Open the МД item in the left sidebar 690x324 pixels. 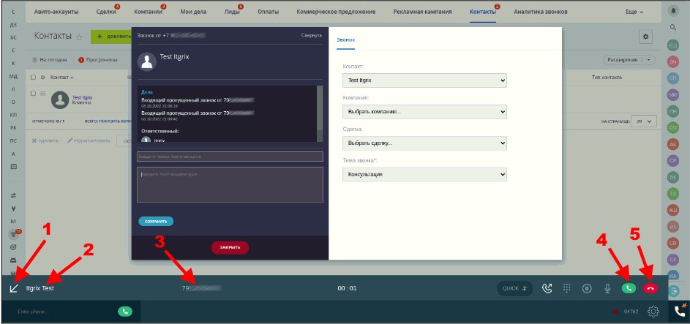(13, 77)
